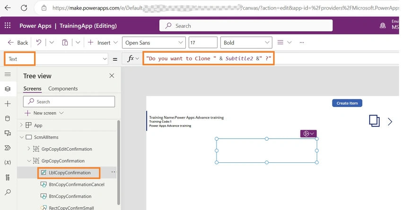Select ScrnAllItems in the tree
The height and width of the screenshot is (210, 402).
[x=46, y=137]
